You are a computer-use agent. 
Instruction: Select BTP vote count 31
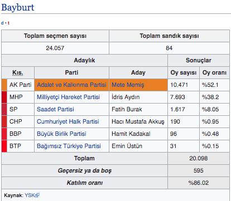click(173, 146)
